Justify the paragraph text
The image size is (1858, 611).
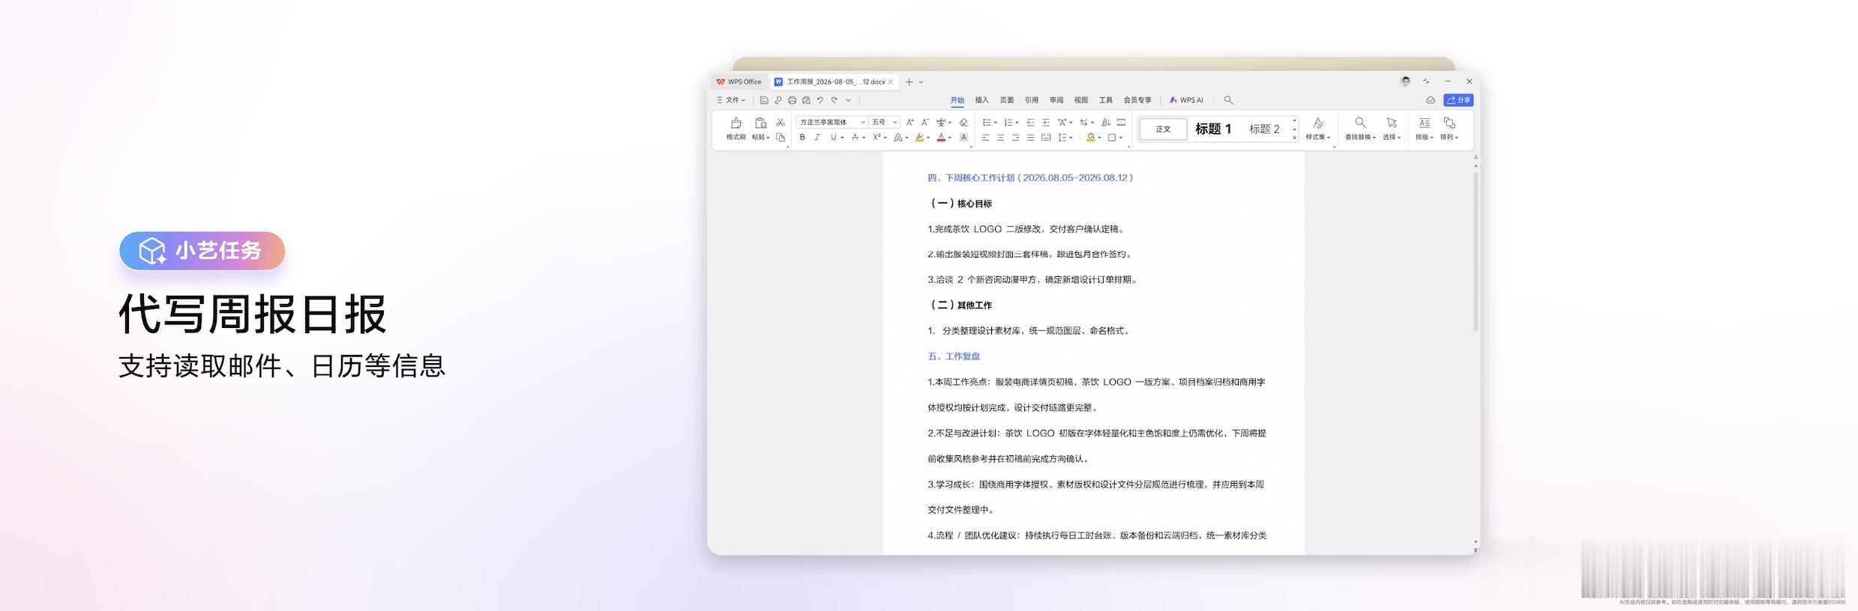tap(1030, 137)
